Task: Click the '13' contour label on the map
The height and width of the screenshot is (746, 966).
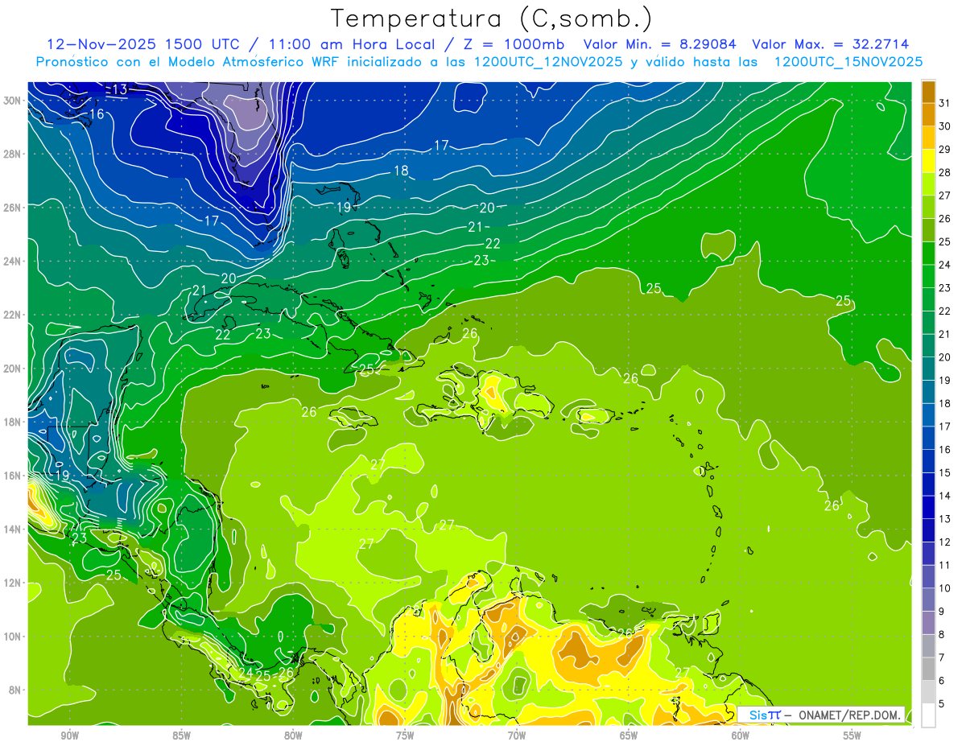Action: tap(120, 89)
